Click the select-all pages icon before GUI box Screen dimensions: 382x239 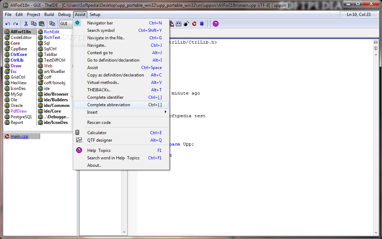click(52, 24)
